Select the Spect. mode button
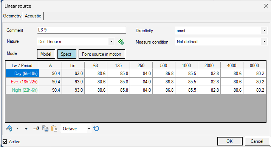 coord(67,54)
